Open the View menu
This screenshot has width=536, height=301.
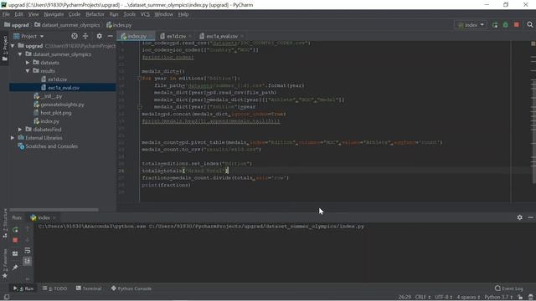(x=33, y=14)
